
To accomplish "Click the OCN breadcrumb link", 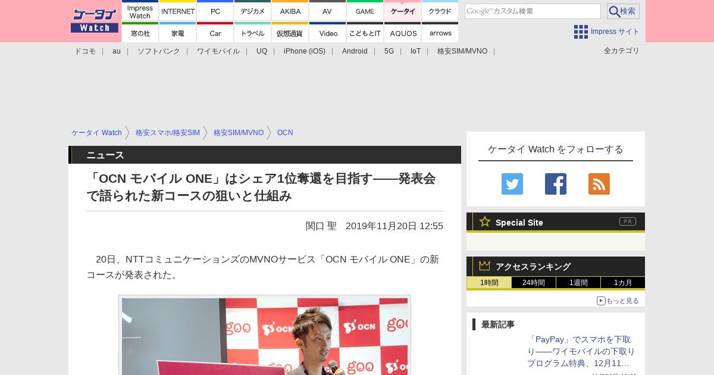I will [x=285, y=133].
